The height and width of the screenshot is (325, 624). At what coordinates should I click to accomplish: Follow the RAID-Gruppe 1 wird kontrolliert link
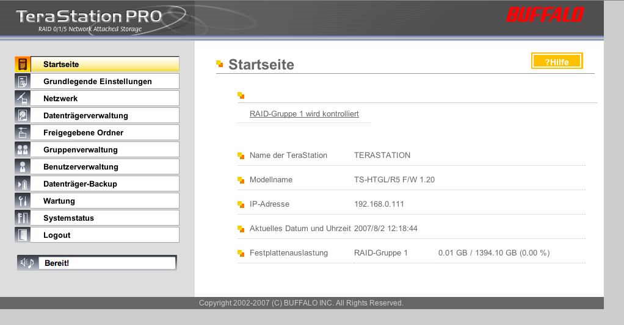coord(304,114)
